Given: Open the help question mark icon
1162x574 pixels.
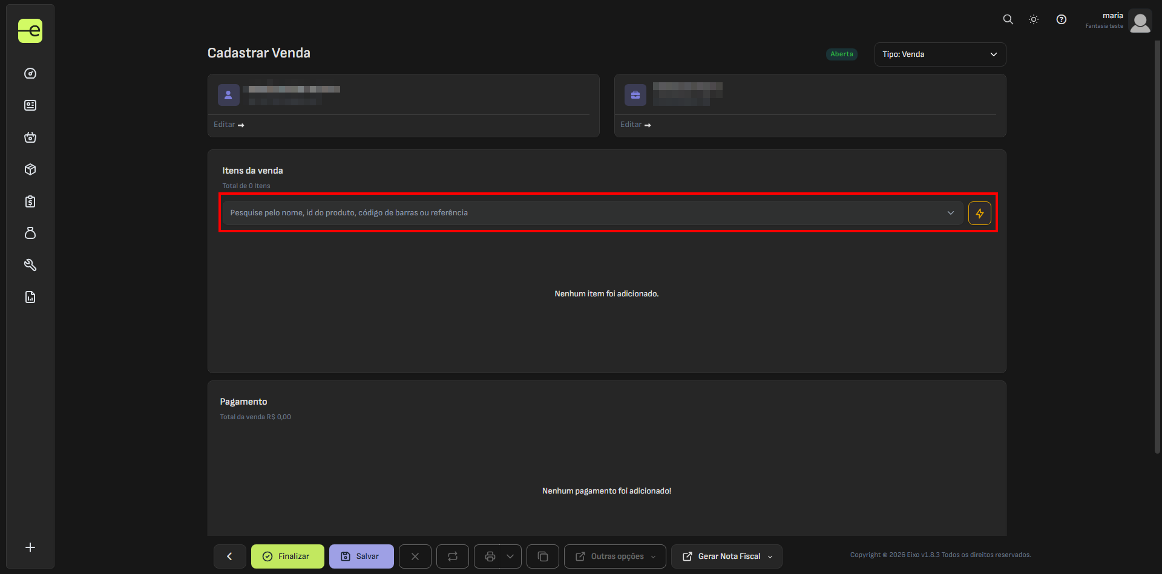Looking at the screenshot, I should pyautogui.click(x=1062, y=19).
